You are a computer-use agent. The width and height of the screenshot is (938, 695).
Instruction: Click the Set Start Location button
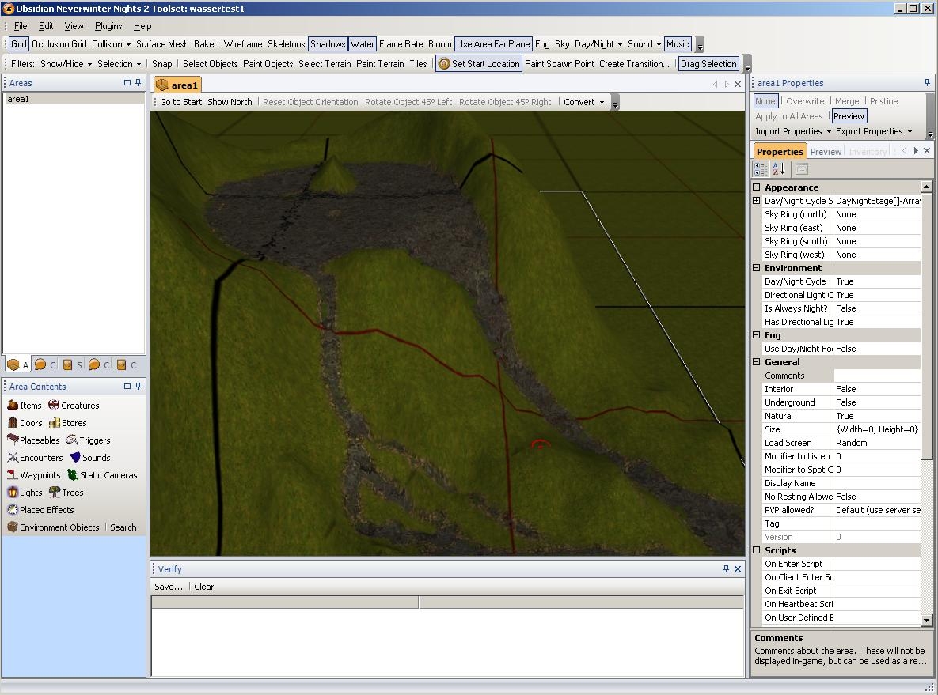point(479,64)
